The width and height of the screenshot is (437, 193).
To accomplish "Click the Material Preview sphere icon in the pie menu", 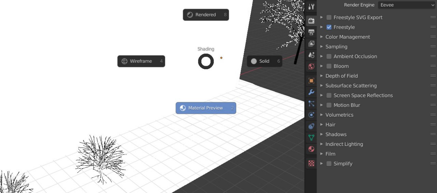I will (x=183, y=108).
